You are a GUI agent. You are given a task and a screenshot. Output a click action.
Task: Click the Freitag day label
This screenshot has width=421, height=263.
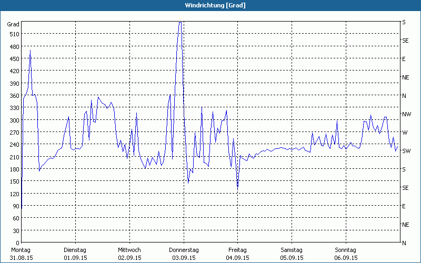click(x=237, y=250)
